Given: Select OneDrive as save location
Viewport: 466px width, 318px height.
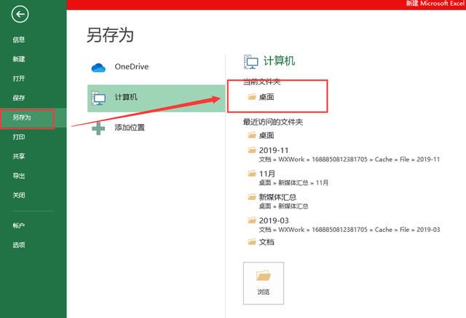Looking at the screenshot, I should [x=132, y=66].
